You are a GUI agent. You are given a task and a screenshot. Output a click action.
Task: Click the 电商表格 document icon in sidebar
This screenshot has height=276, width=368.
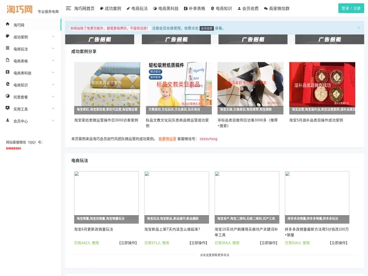pyautogui.click(x=8, y=60)
